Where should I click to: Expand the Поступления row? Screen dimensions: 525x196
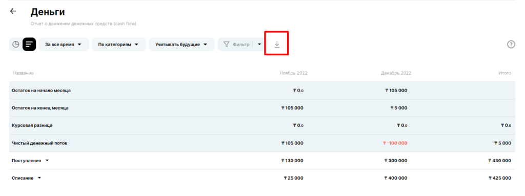pos(47,161)
